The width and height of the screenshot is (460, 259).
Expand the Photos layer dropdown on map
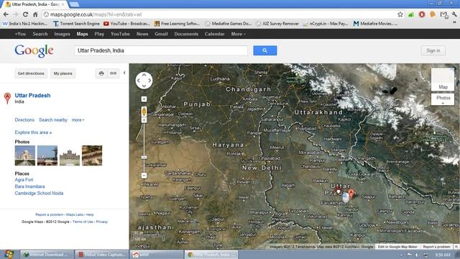click(x=443, y=99)
